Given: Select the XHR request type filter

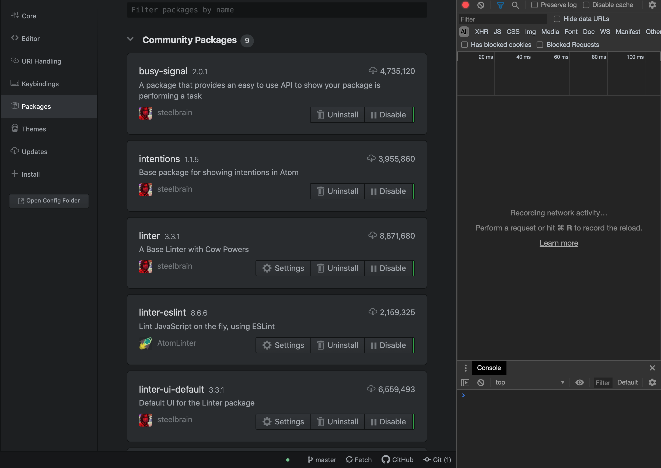Looking at the screenshot, I should point(481,32).
